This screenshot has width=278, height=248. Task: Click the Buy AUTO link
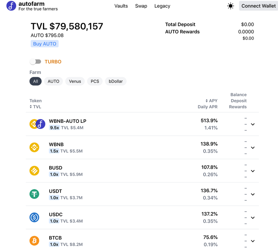(45, 44)
